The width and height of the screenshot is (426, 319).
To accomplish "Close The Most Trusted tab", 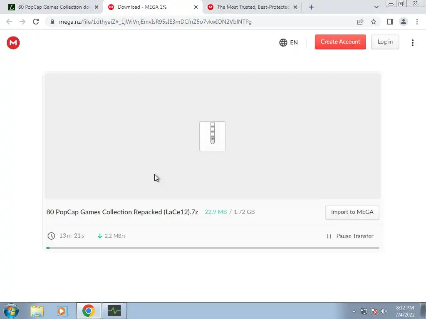I will tap(295, 7).
